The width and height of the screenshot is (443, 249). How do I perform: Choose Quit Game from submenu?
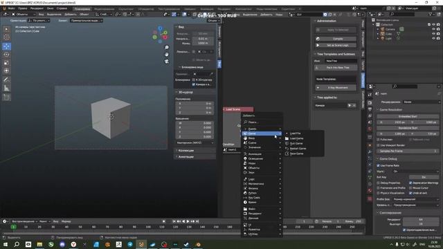296,143
